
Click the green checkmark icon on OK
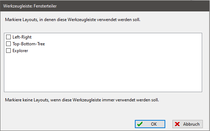[x=140, y=124]
